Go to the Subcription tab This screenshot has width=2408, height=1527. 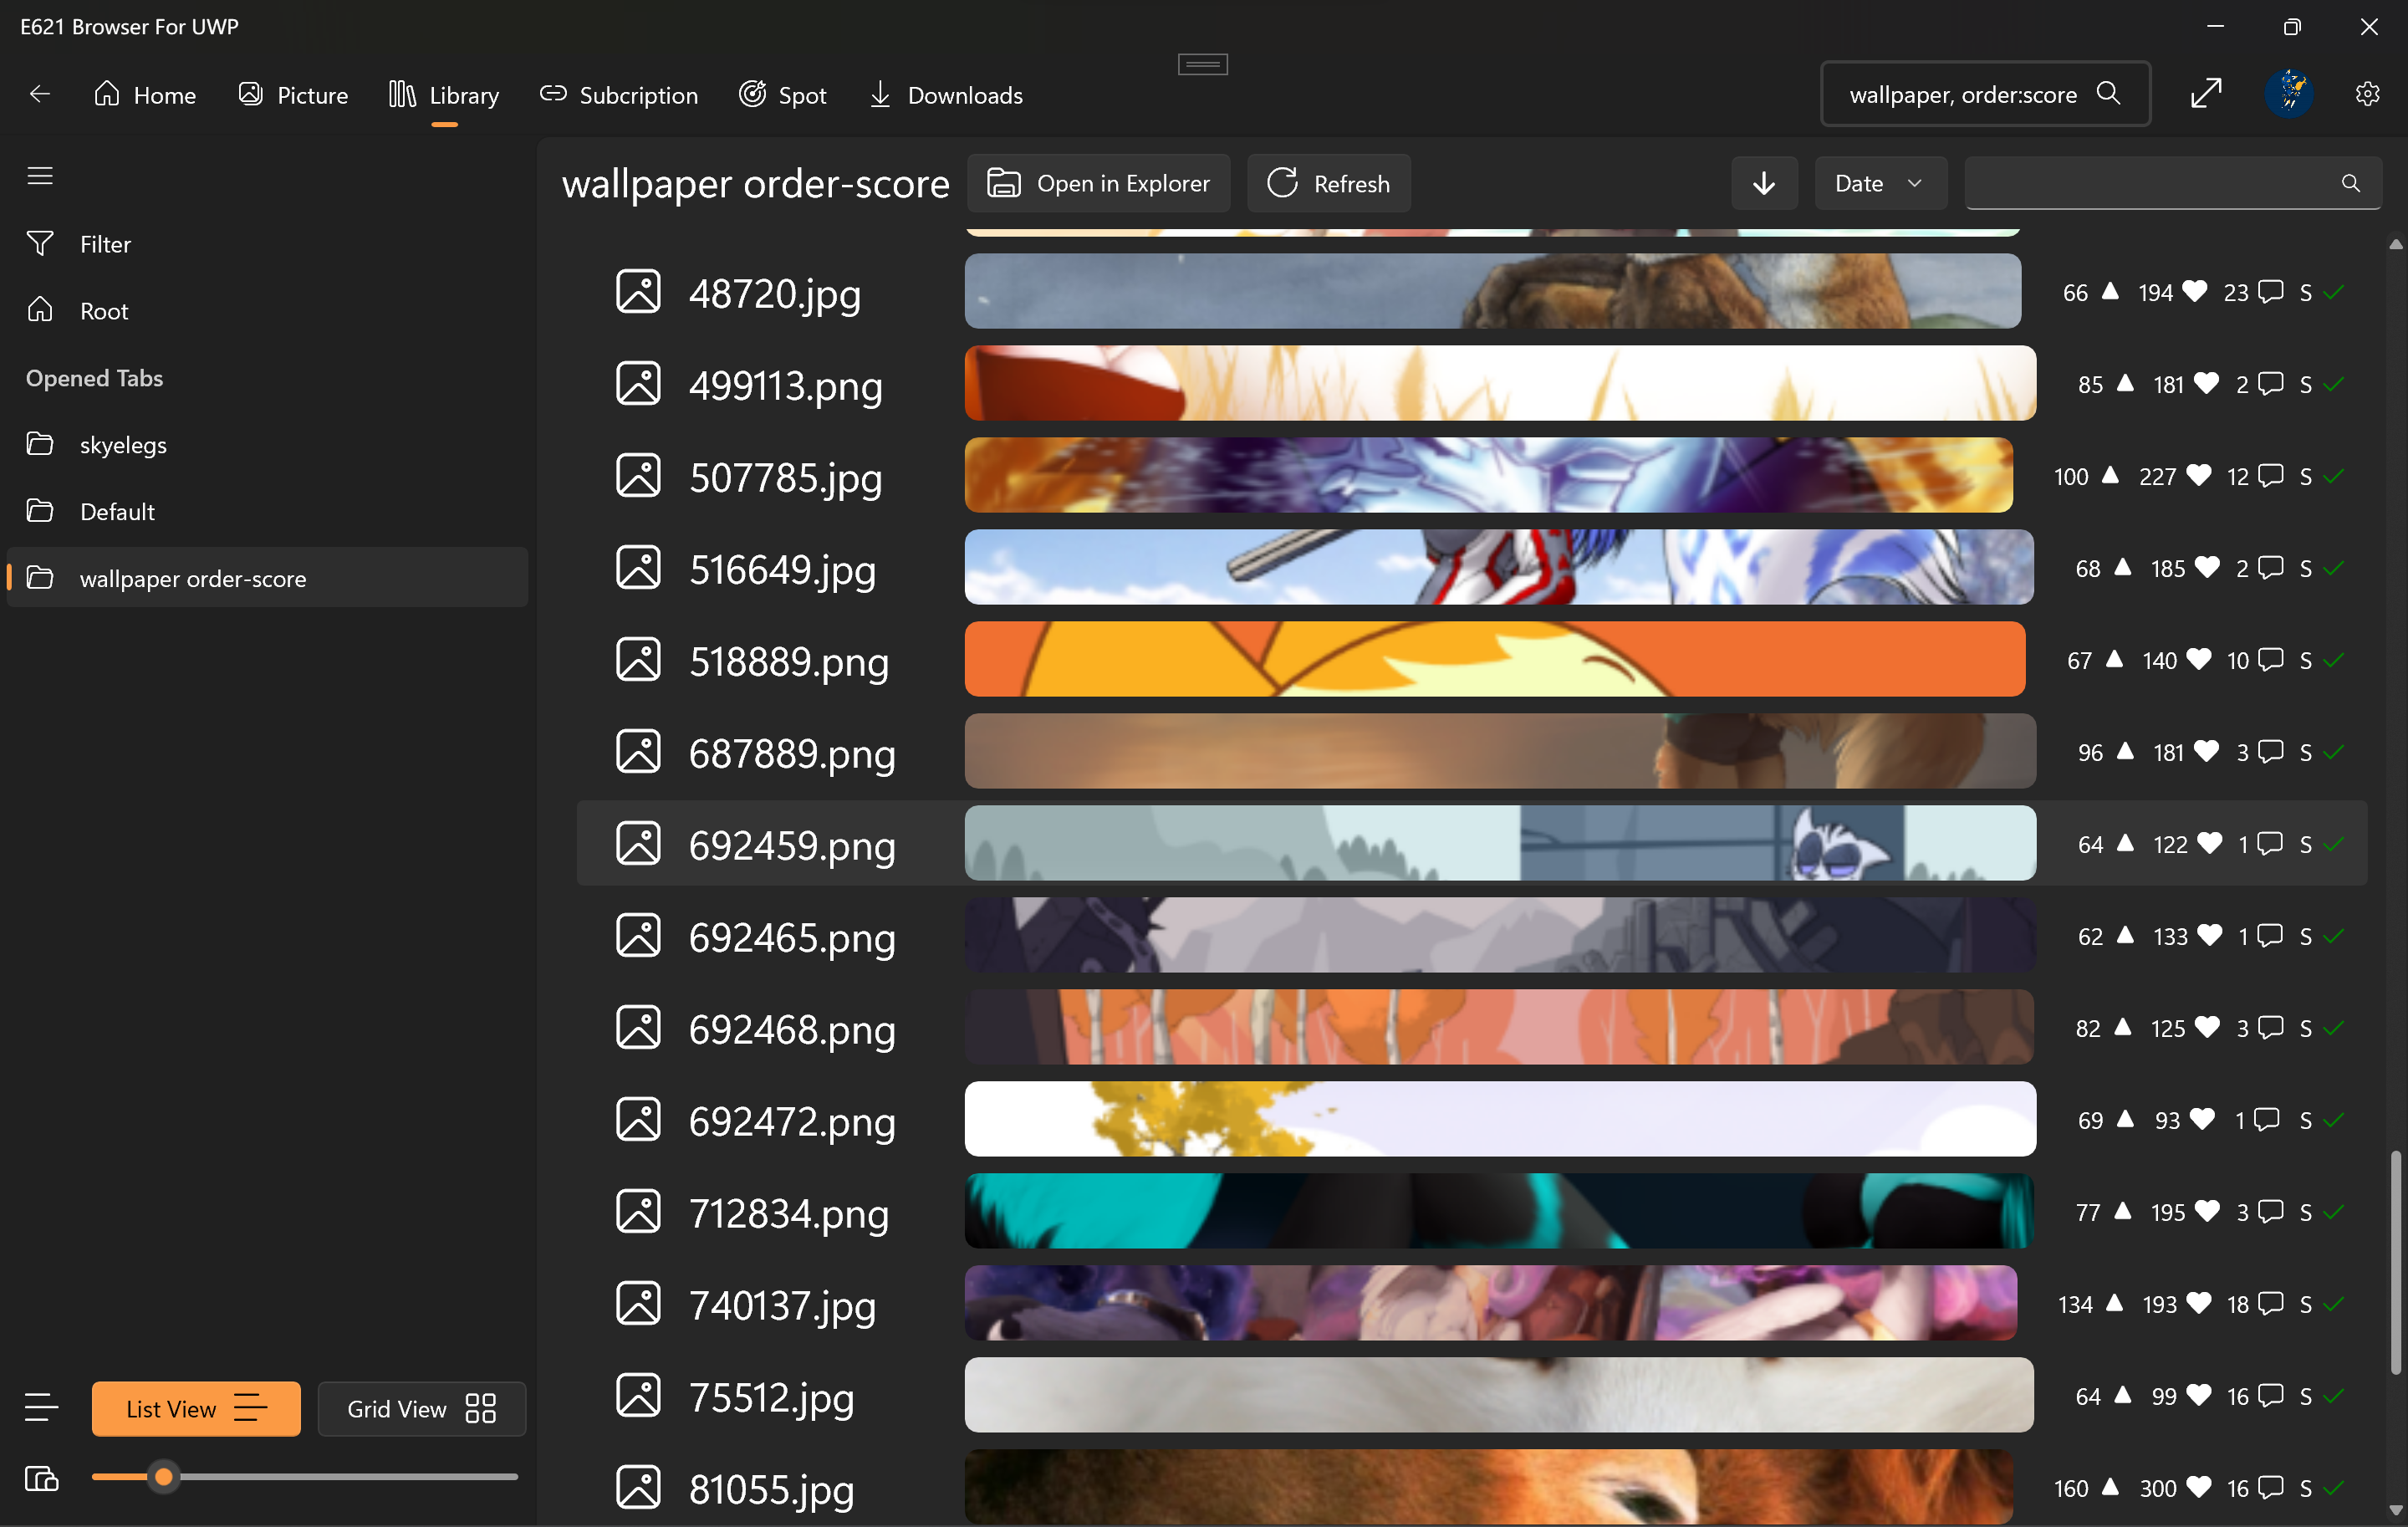coord(619,95)
